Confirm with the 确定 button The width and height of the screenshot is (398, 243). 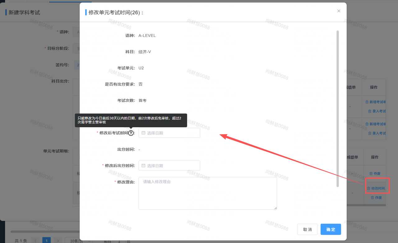point(331,229)
